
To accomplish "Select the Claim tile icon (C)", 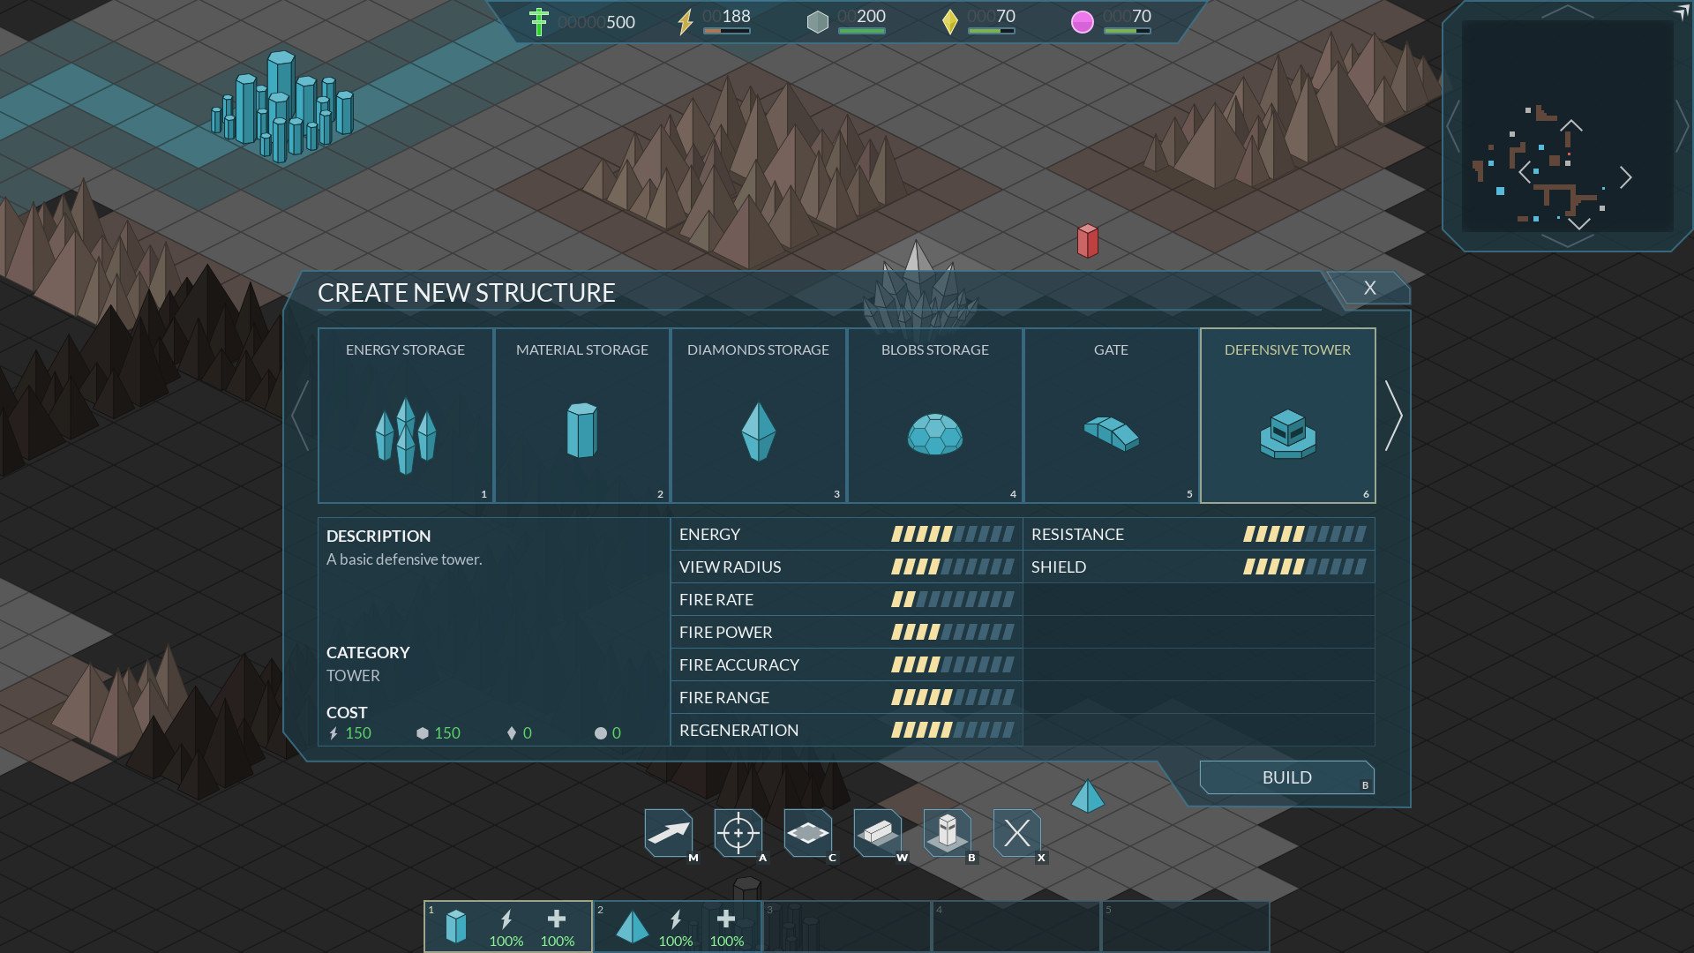I will 808,834.
